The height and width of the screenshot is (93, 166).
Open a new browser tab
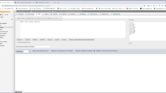pos(58,3)
